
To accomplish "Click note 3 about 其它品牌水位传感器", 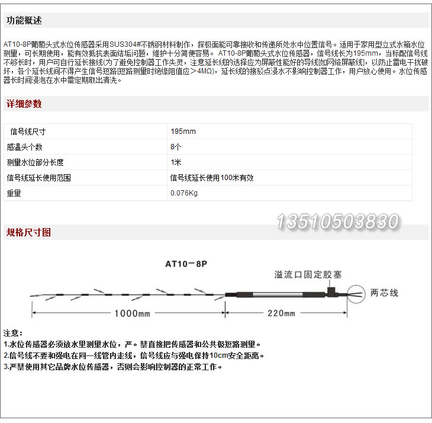I will click(x=112, y=367).
